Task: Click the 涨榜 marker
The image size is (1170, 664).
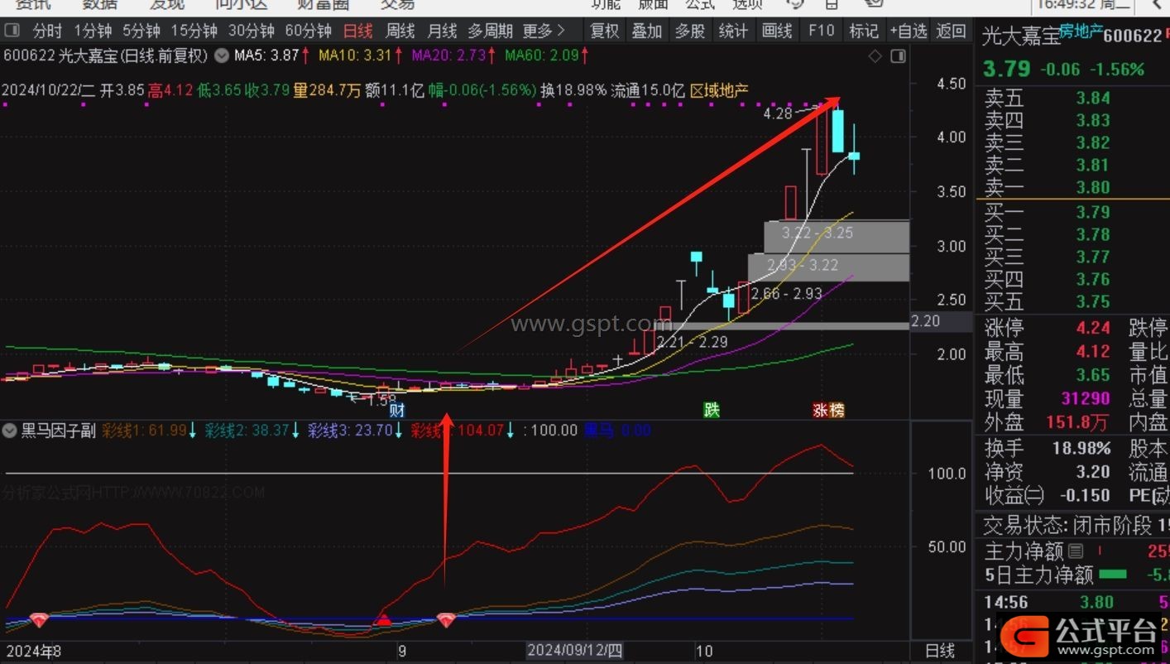Action: pos(828,409)
